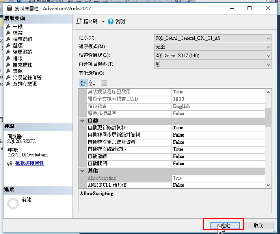Open the 說明 help icon
Screen dimensions: 280x234
coord(111,22)
